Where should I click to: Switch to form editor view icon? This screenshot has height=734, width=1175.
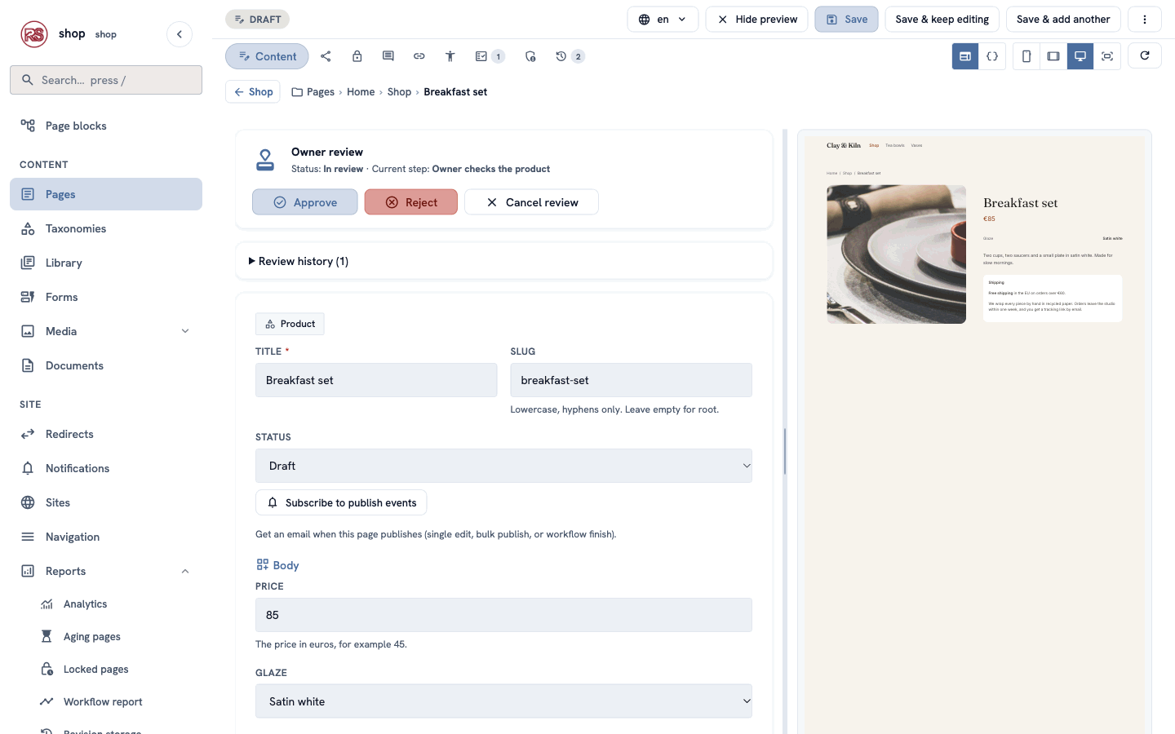(965, 56)
